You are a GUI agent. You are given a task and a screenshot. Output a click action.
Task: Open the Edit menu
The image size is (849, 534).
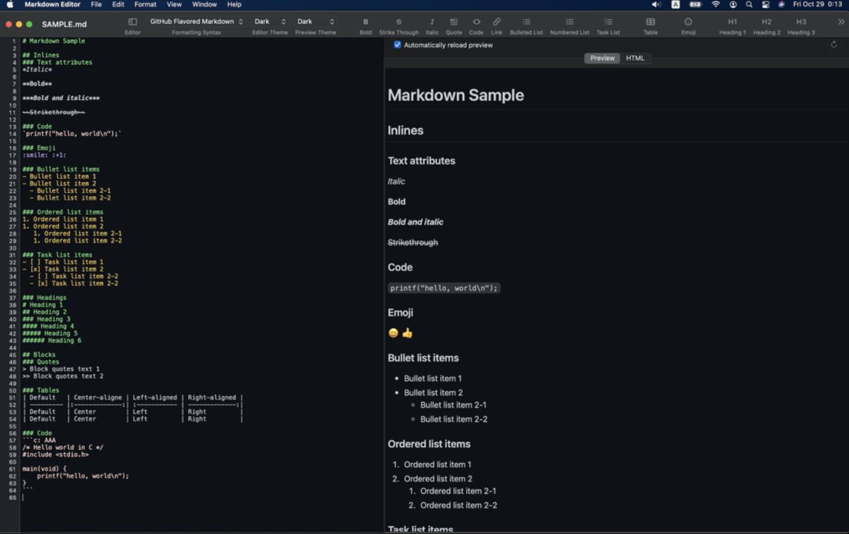click(118, 4)
